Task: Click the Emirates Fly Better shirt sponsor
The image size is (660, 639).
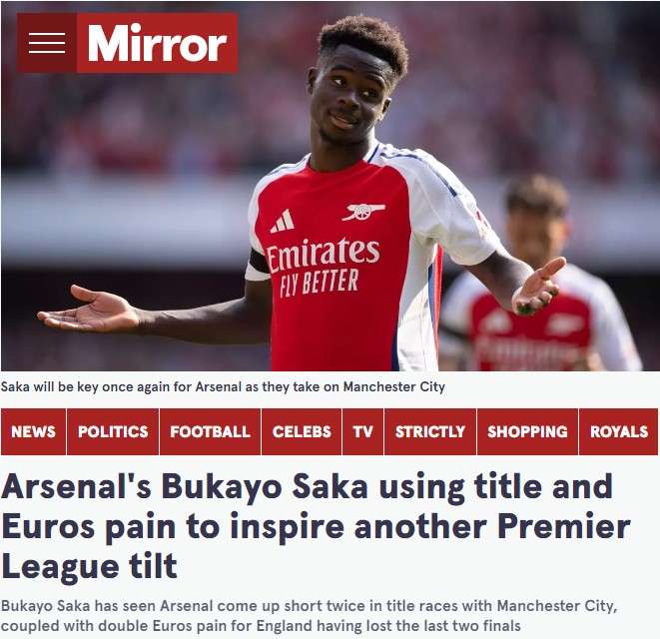Action: pos(323,266)
